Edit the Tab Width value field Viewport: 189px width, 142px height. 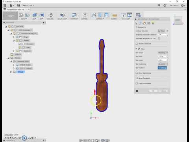coord(163,56)
